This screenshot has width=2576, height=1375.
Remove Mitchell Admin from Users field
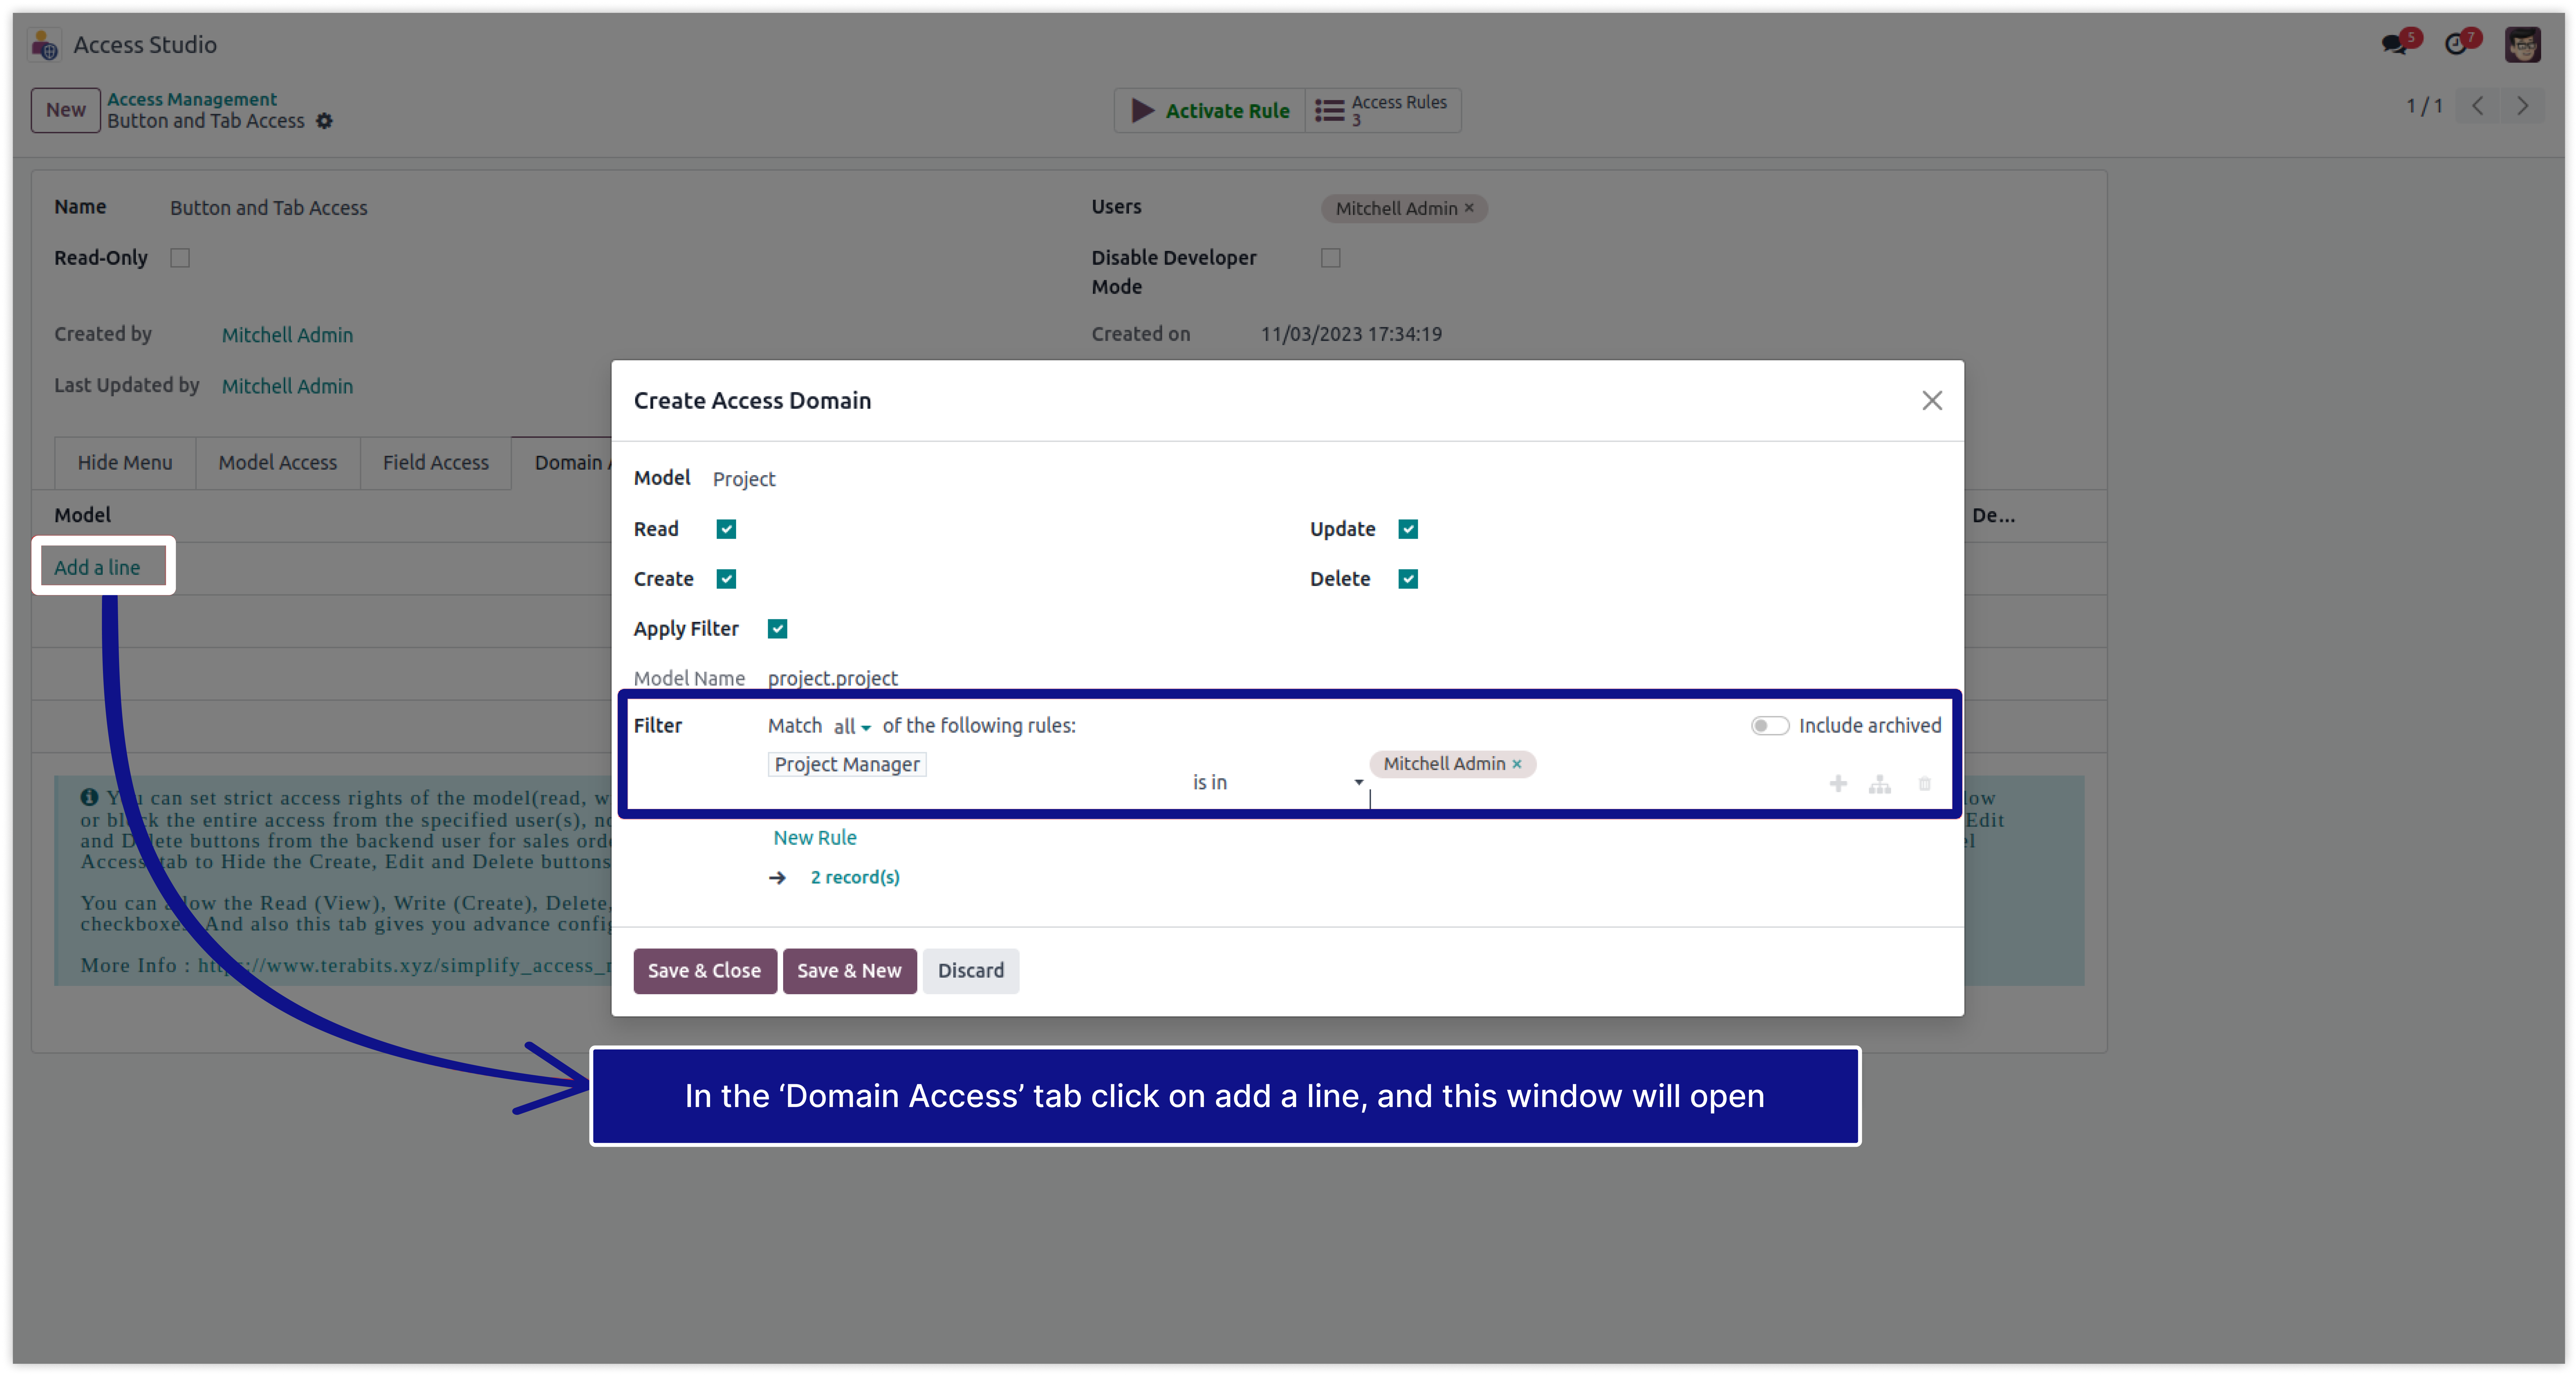(1469, 208)
